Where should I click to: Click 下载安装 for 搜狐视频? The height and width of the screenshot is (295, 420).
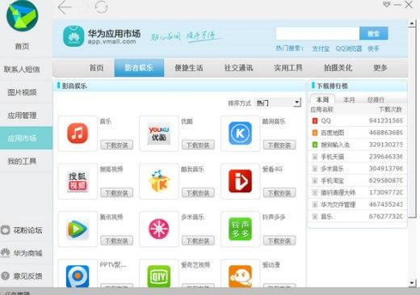click(x=116, y=192)
